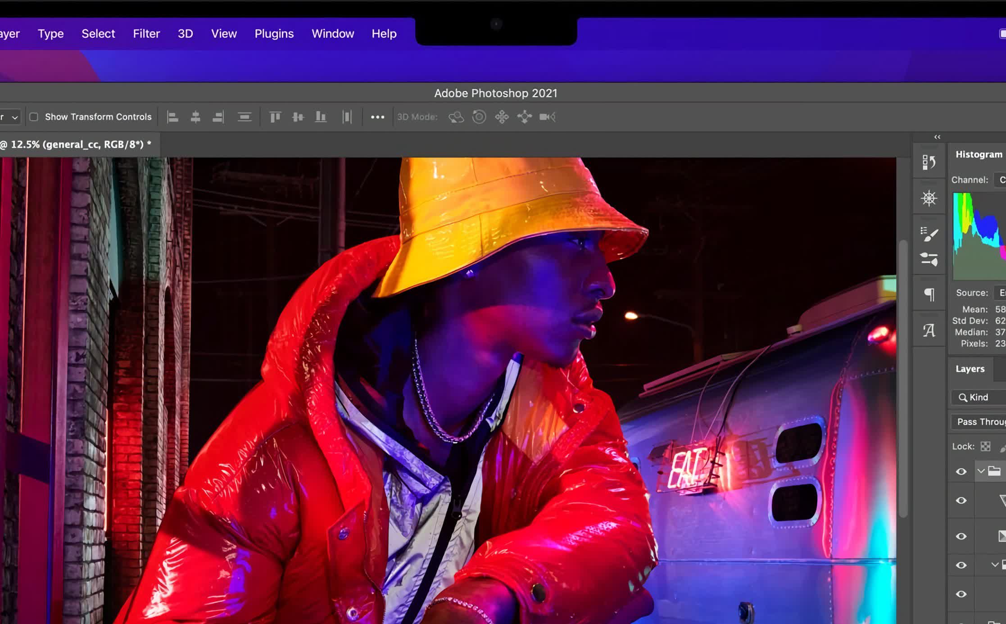This screenshot has height=624, width=1006.
Task: Enable Show Transform Controls checkbox
Action: click(x=34, y=117)
